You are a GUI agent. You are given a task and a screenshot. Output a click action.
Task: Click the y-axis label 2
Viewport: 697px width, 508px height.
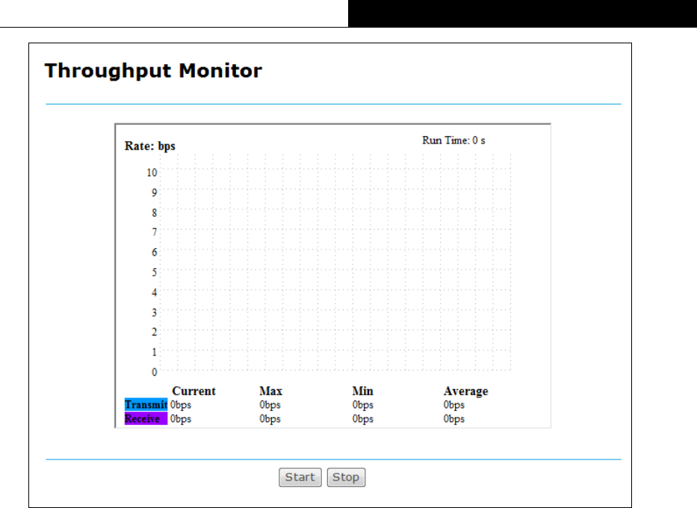coord(154,332)
